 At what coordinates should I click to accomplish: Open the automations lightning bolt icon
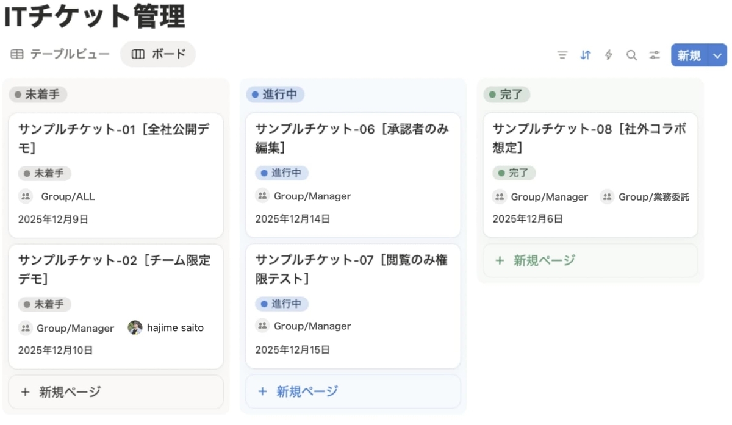[608, 55]
